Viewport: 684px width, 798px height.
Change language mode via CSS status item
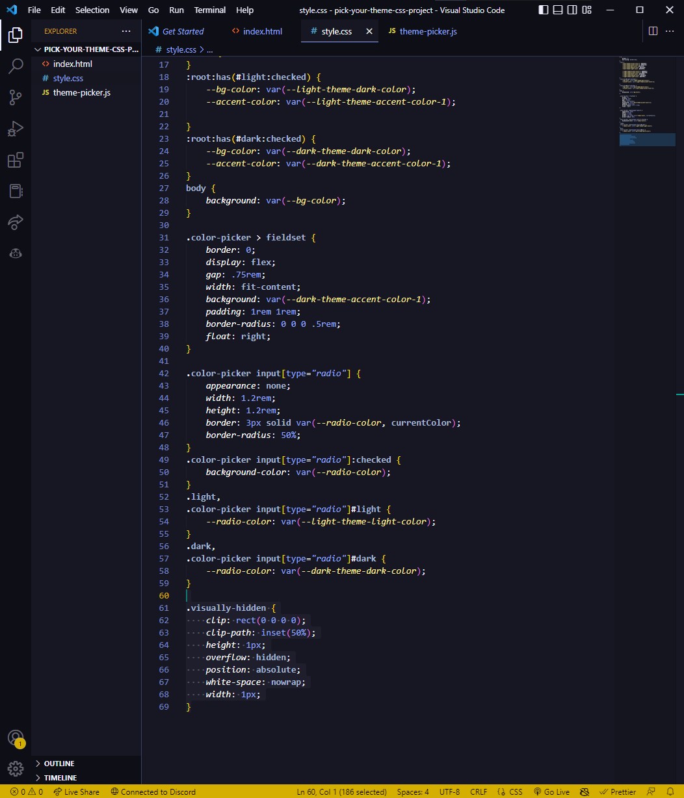(x=510, y=792)
